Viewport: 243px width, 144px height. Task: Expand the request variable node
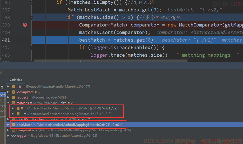point(8,97)
